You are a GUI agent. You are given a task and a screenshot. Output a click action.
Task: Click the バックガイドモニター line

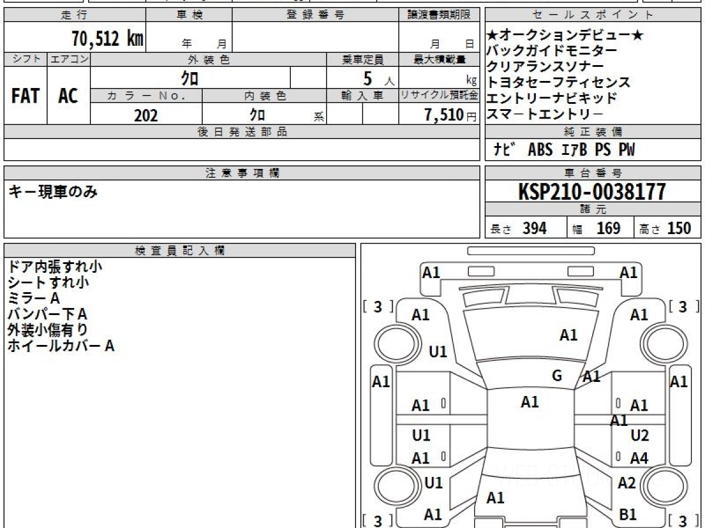point(552,51)
